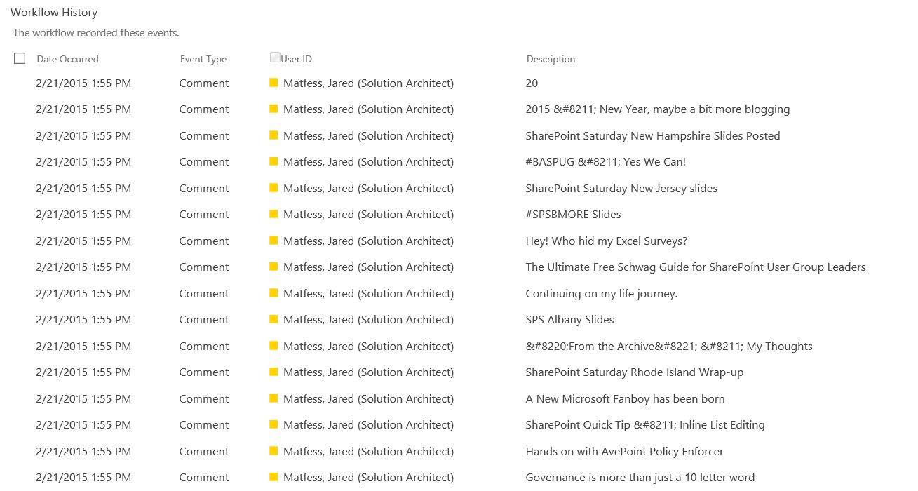The image size is (918, 491).
Task: Click the User ID column header text
Action: (x=296, y=59)
